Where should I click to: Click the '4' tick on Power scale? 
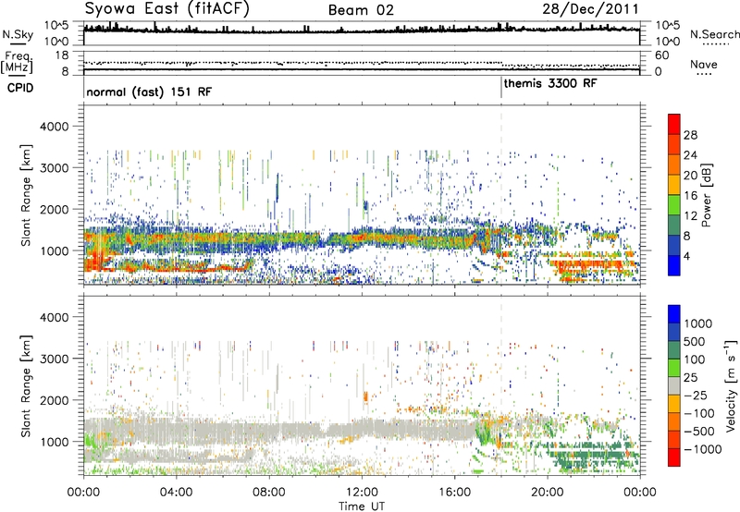click(686, 257)
